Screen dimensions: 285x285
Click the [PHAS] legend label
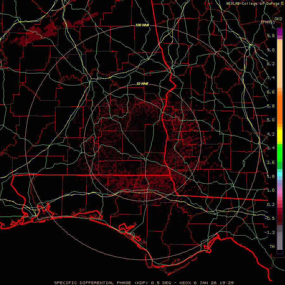tap(268, 22)
